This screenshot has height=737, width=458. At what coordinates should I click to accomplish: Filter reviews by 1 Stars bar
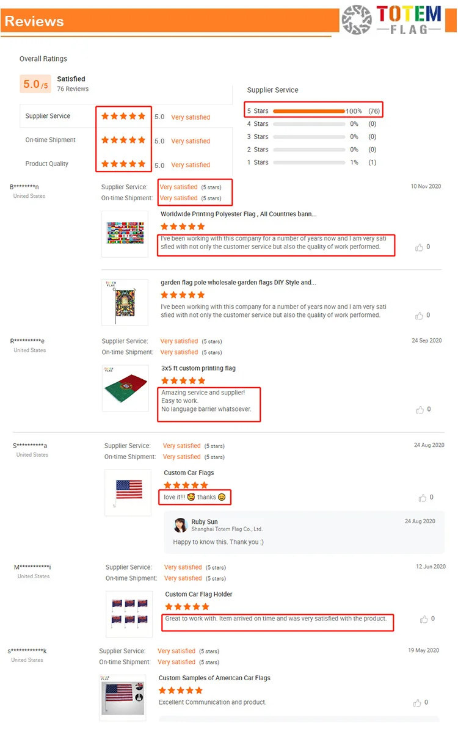point(309,162)
